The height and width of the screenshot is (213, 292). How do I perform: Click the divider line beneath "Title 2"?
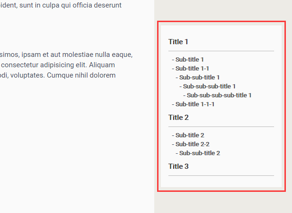click(x=221, y=126)
